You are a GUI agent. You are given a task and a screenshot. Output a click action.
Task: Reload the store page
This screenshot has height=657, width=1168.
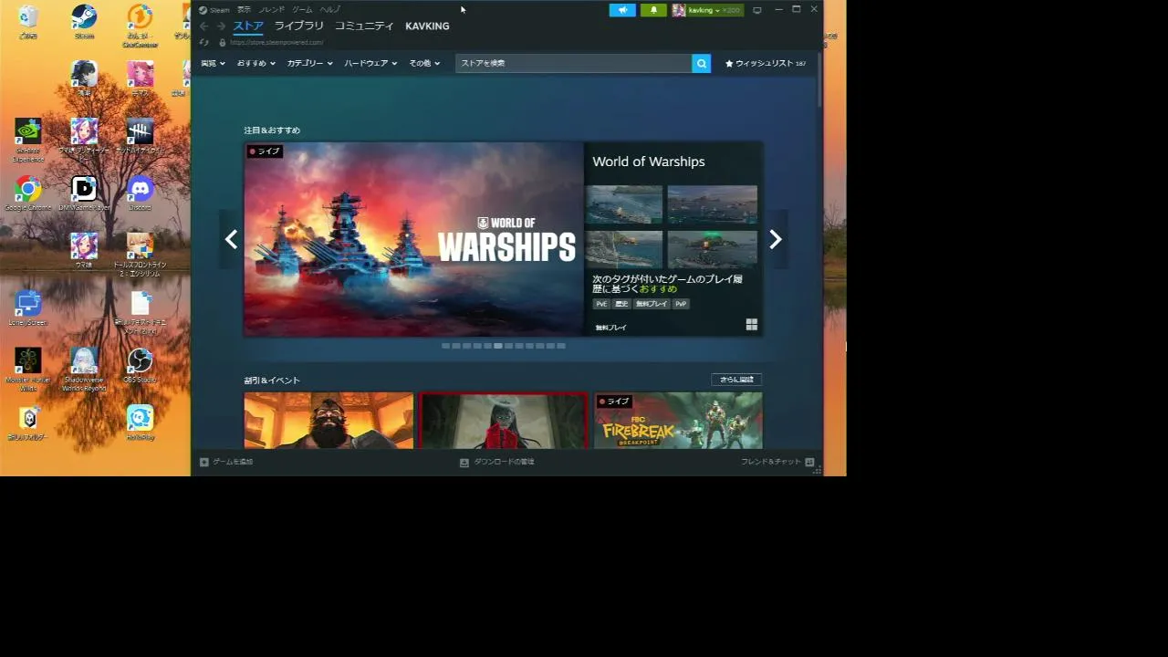point(204,42)
